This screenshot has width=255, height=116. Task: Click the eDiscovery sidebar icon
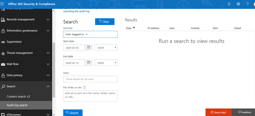[x=3, y=114]
